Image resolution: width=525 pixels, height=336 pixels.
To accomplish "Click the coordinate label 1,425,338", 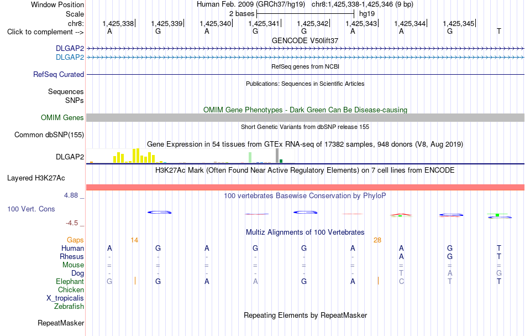I will pyautogui.click(x=118, y=23).
